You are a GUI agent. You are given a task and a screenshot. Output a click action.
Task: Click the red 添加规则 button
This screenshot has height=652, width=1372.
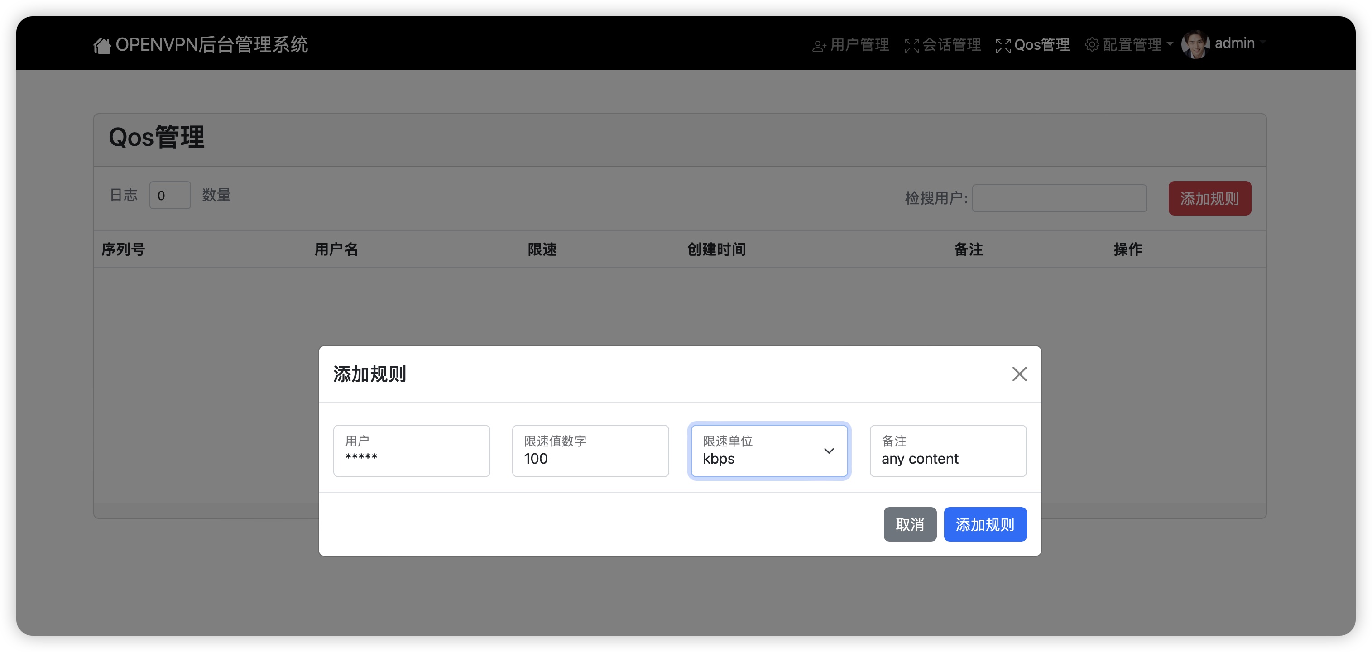[x=1209, y=199]
